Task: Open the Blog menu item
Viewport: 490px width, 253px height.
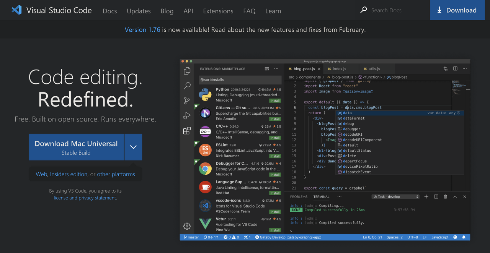Action: point(167,11)
